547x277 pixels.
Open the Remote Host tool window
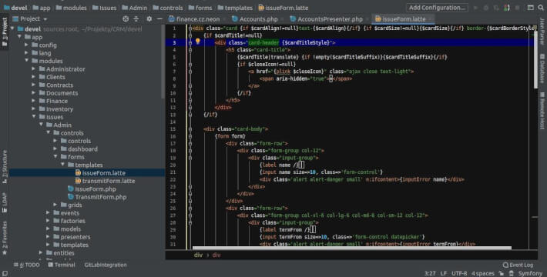542,111
